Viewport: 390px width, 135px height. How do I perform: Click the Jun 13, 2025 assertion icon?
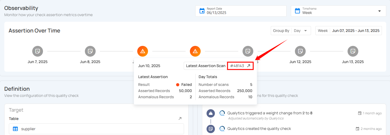(353, 51)
